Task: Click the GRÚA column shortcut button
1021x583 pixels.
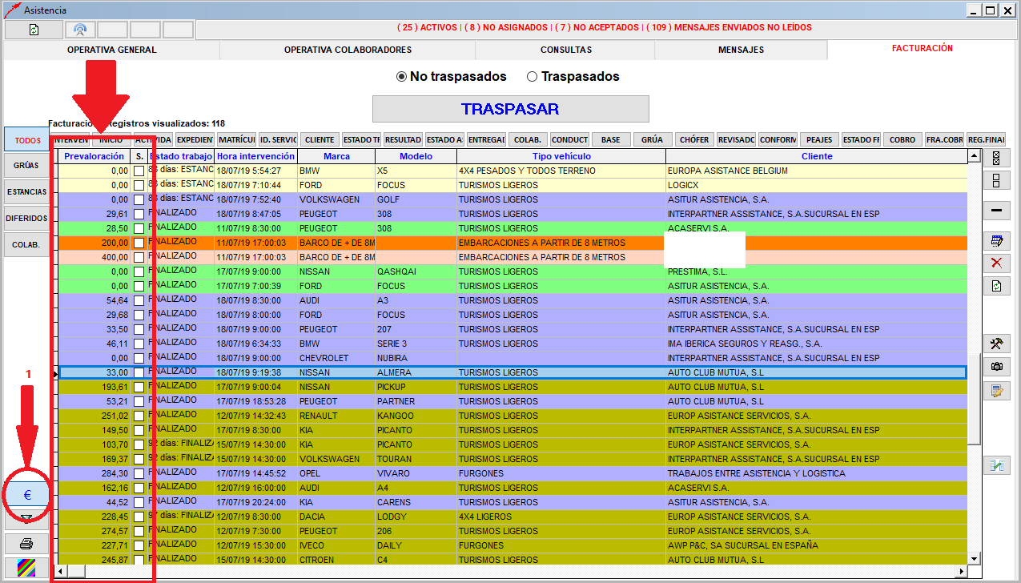Action: pyautogui.click(x=653, y=139)
